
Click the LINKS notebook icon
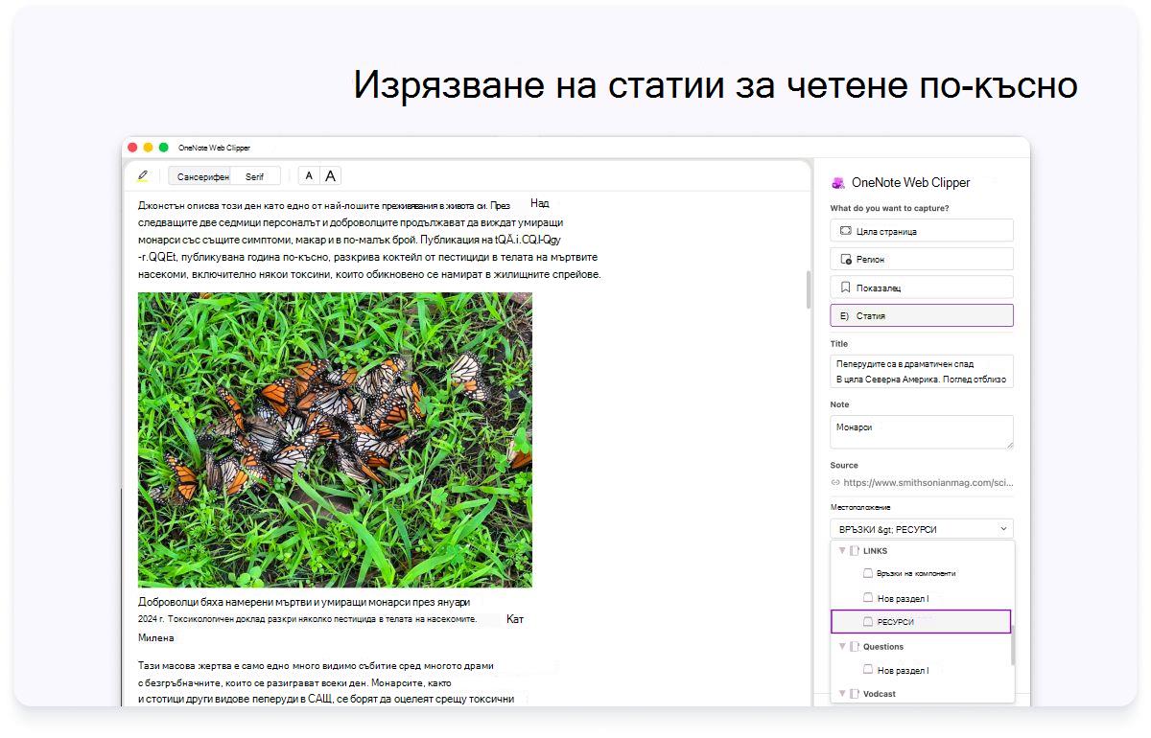click(855, 551)
